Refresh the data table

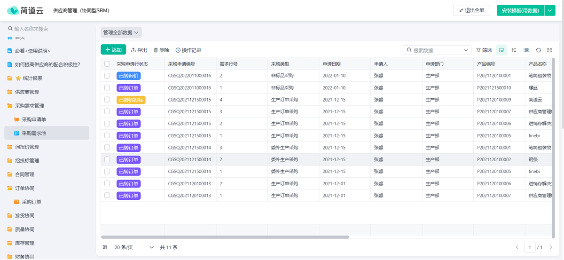click(538, 50)
